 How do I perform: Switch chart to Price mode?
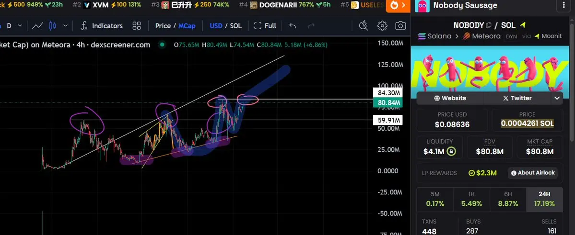click(x=163, y=26)
